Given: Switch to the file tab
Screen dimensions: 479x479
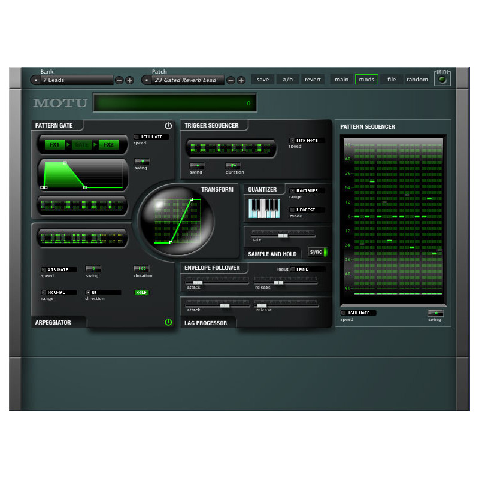Looking at the screenshot, I should click(391, 80).
